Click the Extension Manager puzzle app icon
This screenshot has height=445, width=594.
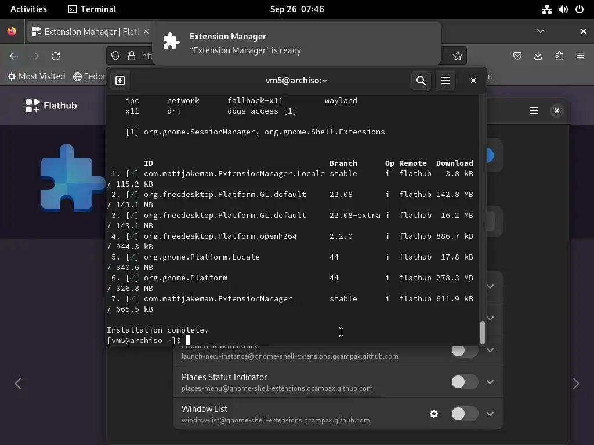(x=72, y=178)
